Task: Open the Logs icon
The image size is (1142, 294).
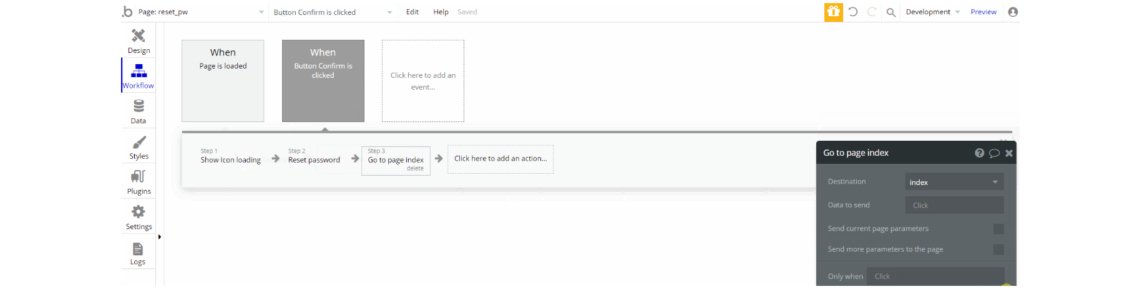Action: tap(138, 249)
